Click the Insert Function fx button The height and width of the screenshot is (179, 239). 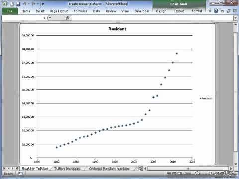pos(68,18)
